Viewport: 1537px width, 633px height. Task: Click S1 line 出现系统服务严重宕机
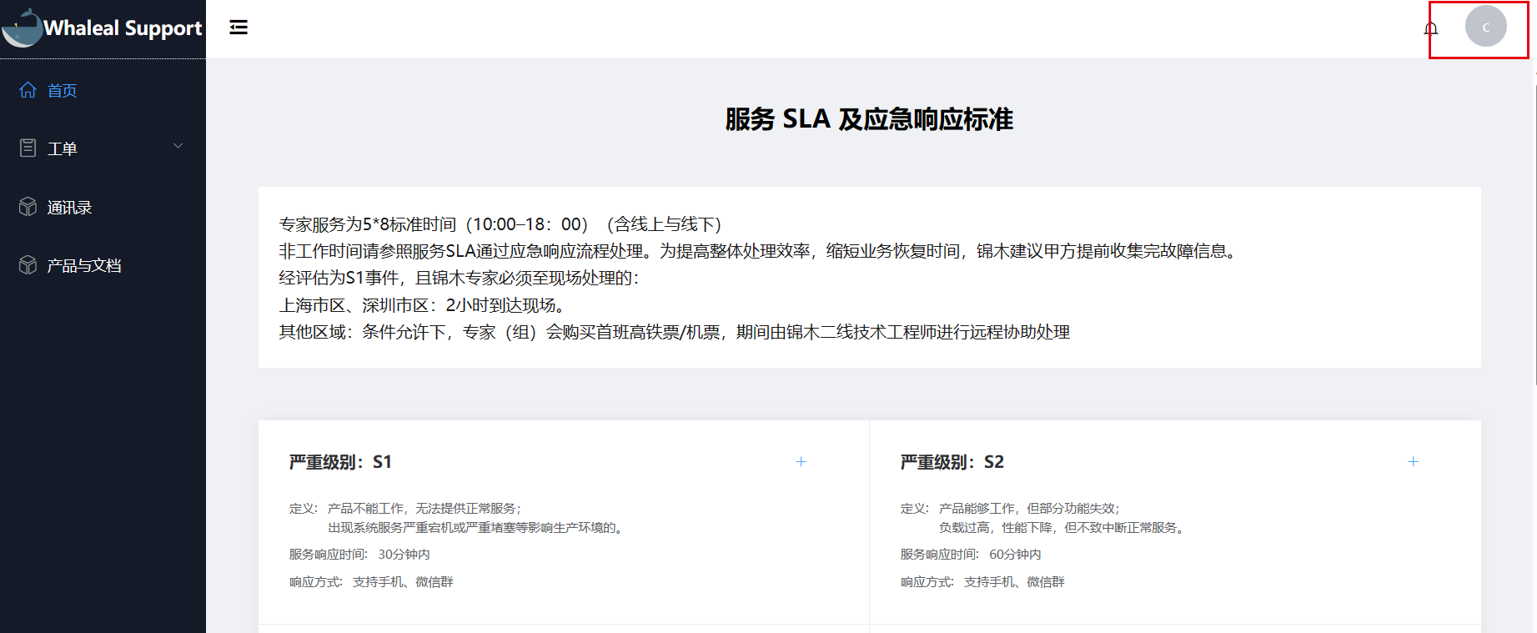point(477,528)
